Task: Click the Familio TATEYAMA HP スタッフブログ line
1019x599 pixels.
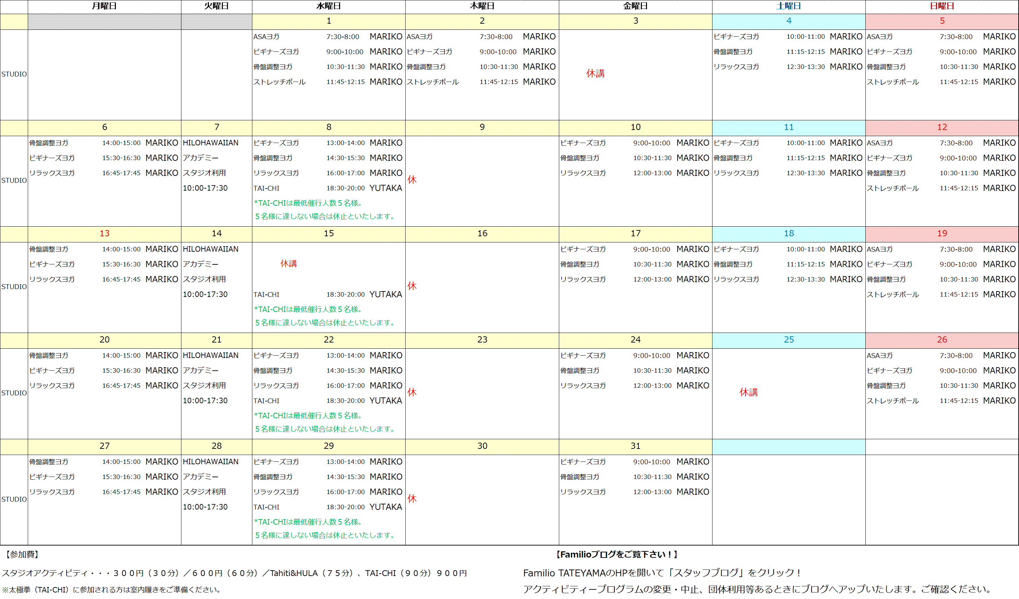Action: pos(662,573)
